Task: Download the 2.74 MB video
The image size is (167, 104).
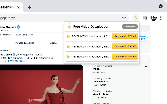Action: click(125, 36)
